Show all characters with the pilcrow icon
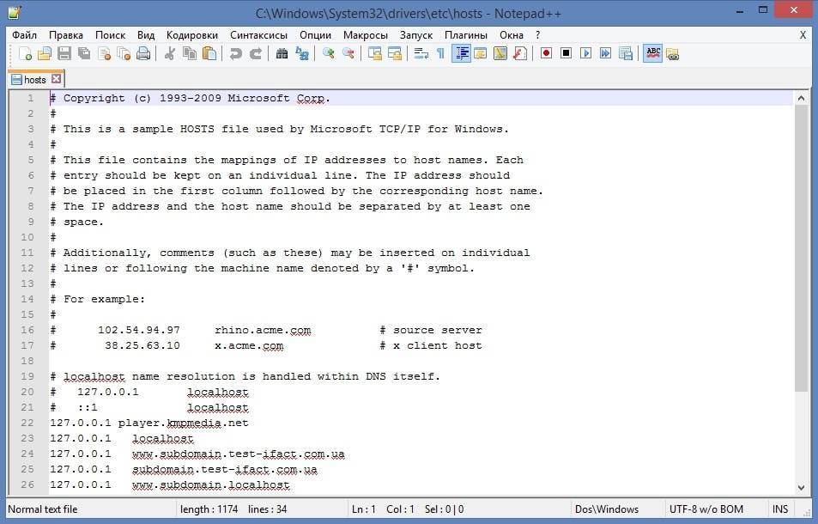 point(440,53)
